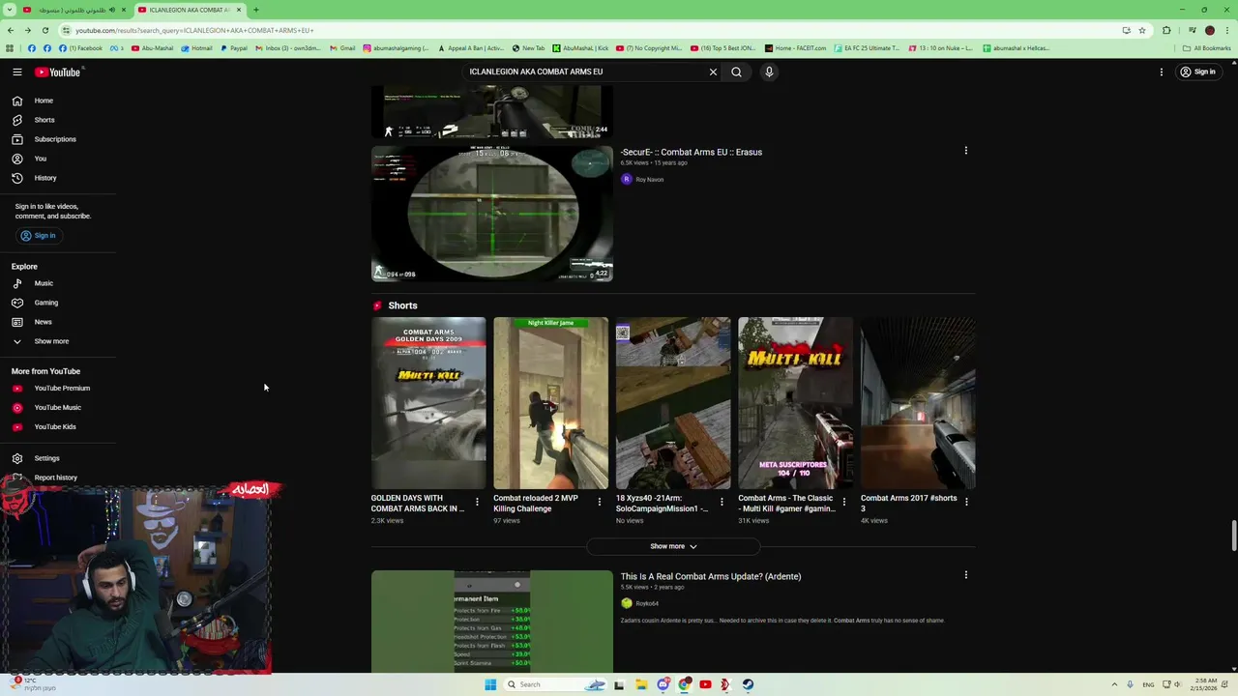Open options for Combat reloaded 2 short

tap(599, 502)
